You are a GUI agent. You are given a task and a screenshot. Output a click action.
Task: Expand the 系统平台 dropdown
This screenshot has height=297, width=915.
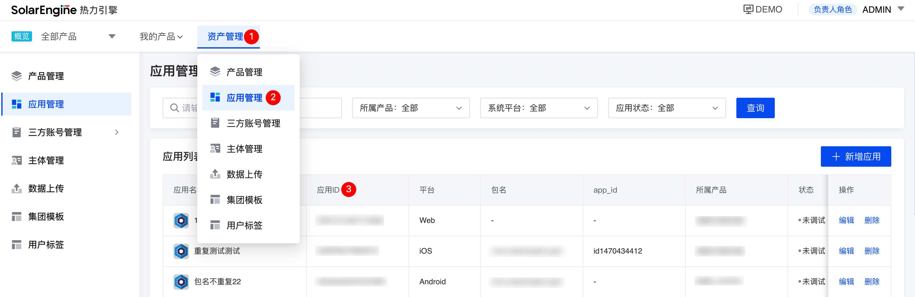pyautogui.click(x=538, y=108)
